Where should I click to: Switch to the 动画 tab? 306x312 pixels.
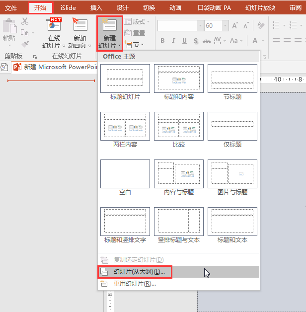click(x=175, y=8)
